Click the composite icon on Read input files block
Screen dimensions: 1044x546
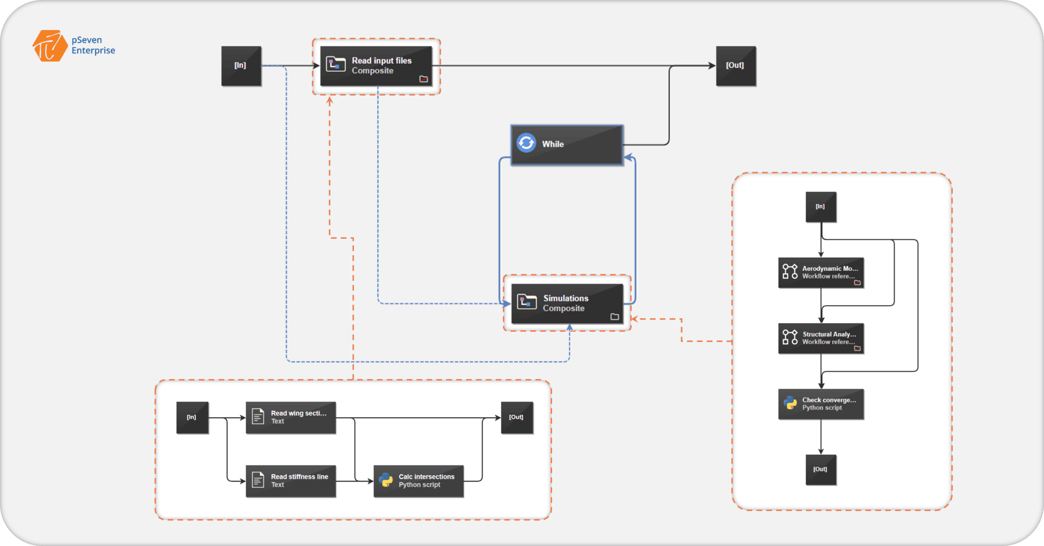[x=335, y=64]
